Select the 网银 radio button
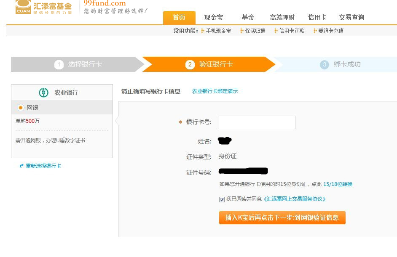Image resolution: width=397 pixels, height=257 pixels. [21, 108]
